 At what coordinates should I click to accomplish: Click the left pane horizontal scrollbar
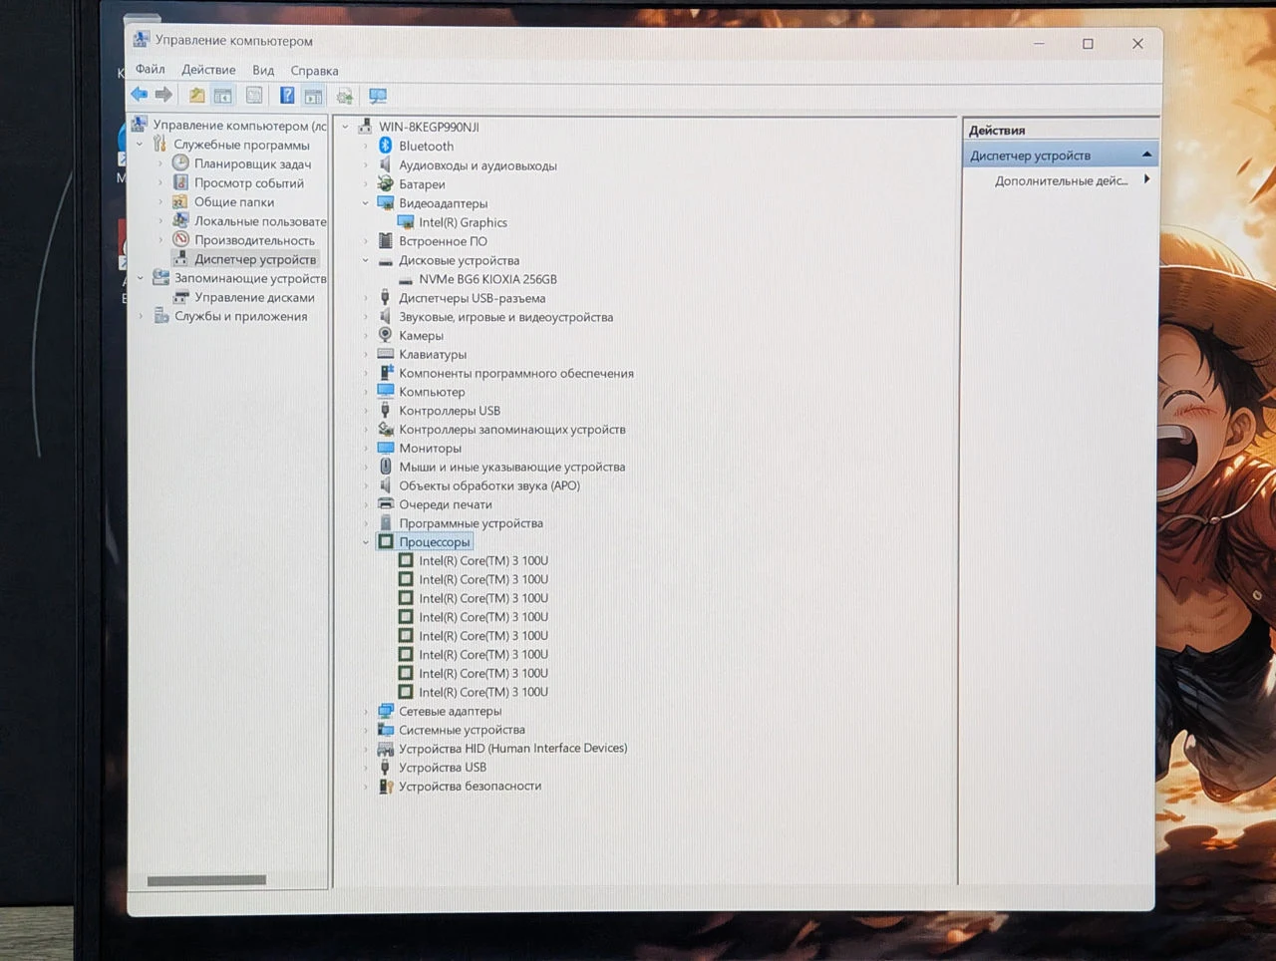(206, 880)
